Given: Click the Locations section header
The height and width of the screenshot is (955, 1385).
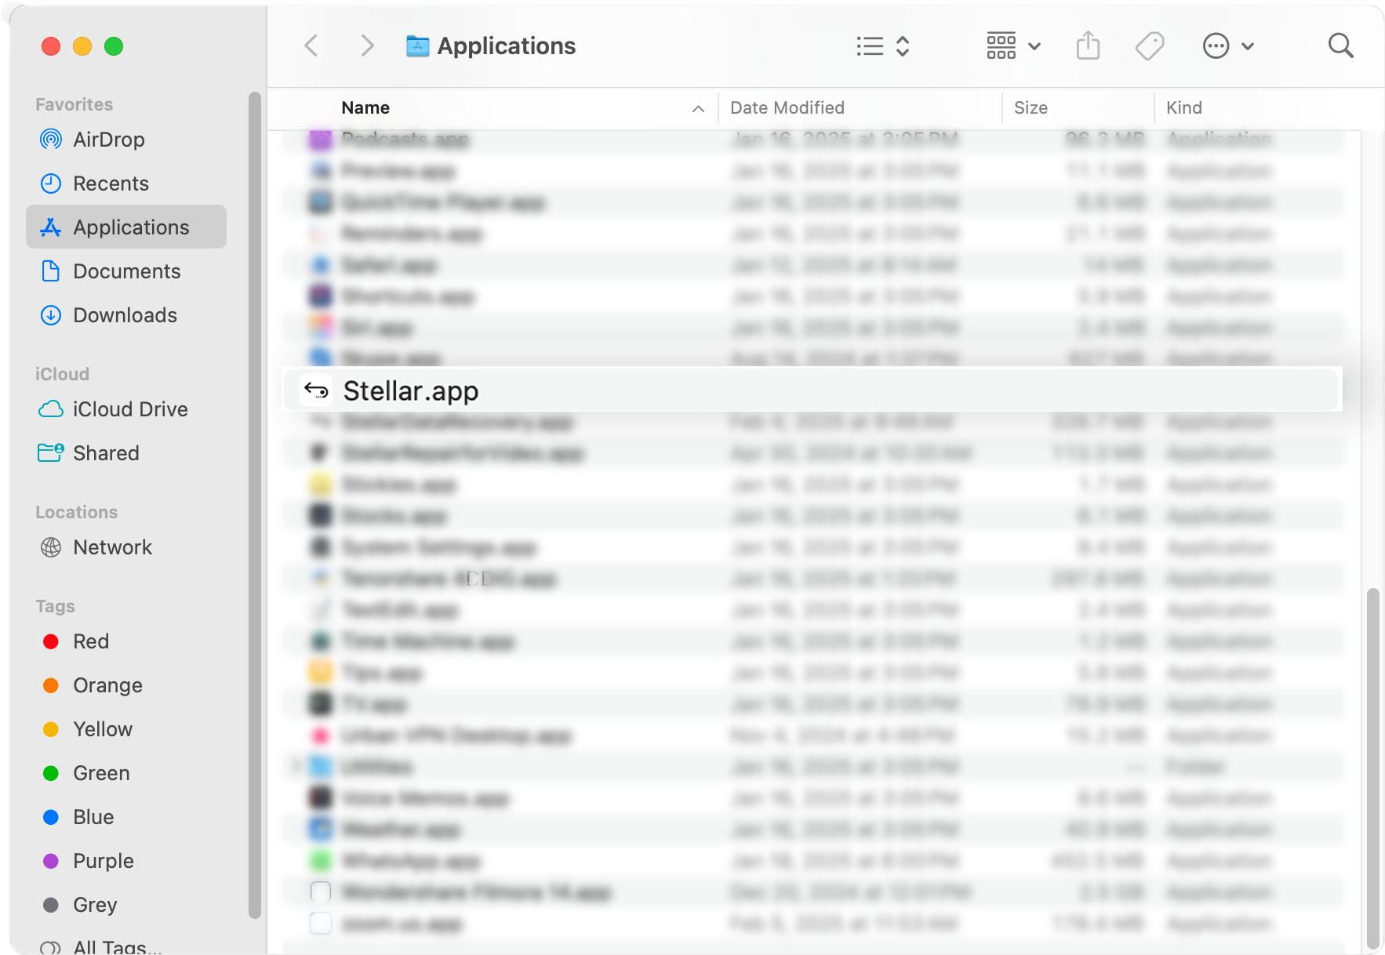Looking at the screenshot, I should 77,513.
